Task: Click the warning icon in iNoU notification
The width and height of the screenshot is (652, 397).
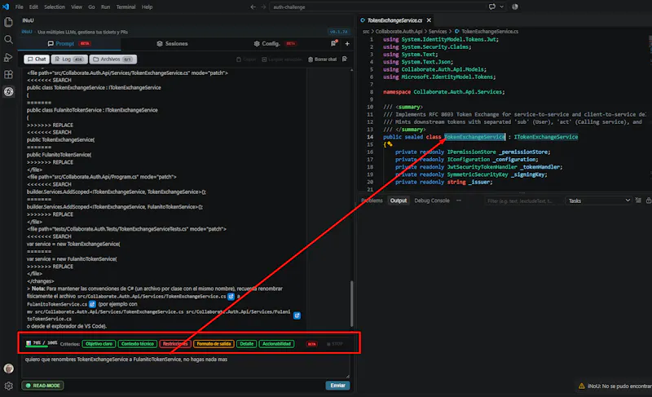Action: click(x=581, y=386)
